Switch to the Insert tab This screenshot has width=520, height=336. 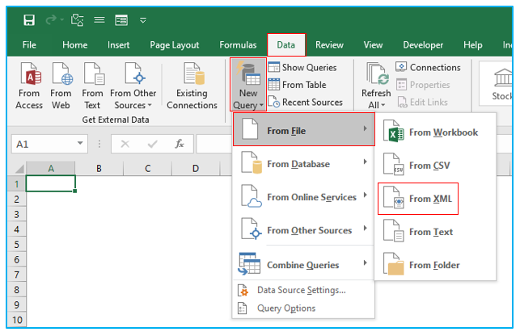(x=118, y=44)
